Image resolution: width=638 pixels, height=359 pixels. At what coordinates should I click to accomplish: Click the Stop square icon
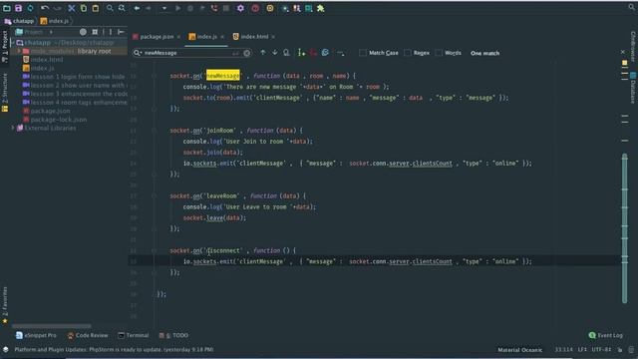226,8
